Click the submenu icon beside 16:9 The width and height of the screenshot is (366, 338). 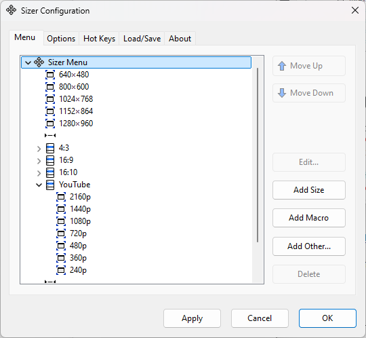[50, 160]
